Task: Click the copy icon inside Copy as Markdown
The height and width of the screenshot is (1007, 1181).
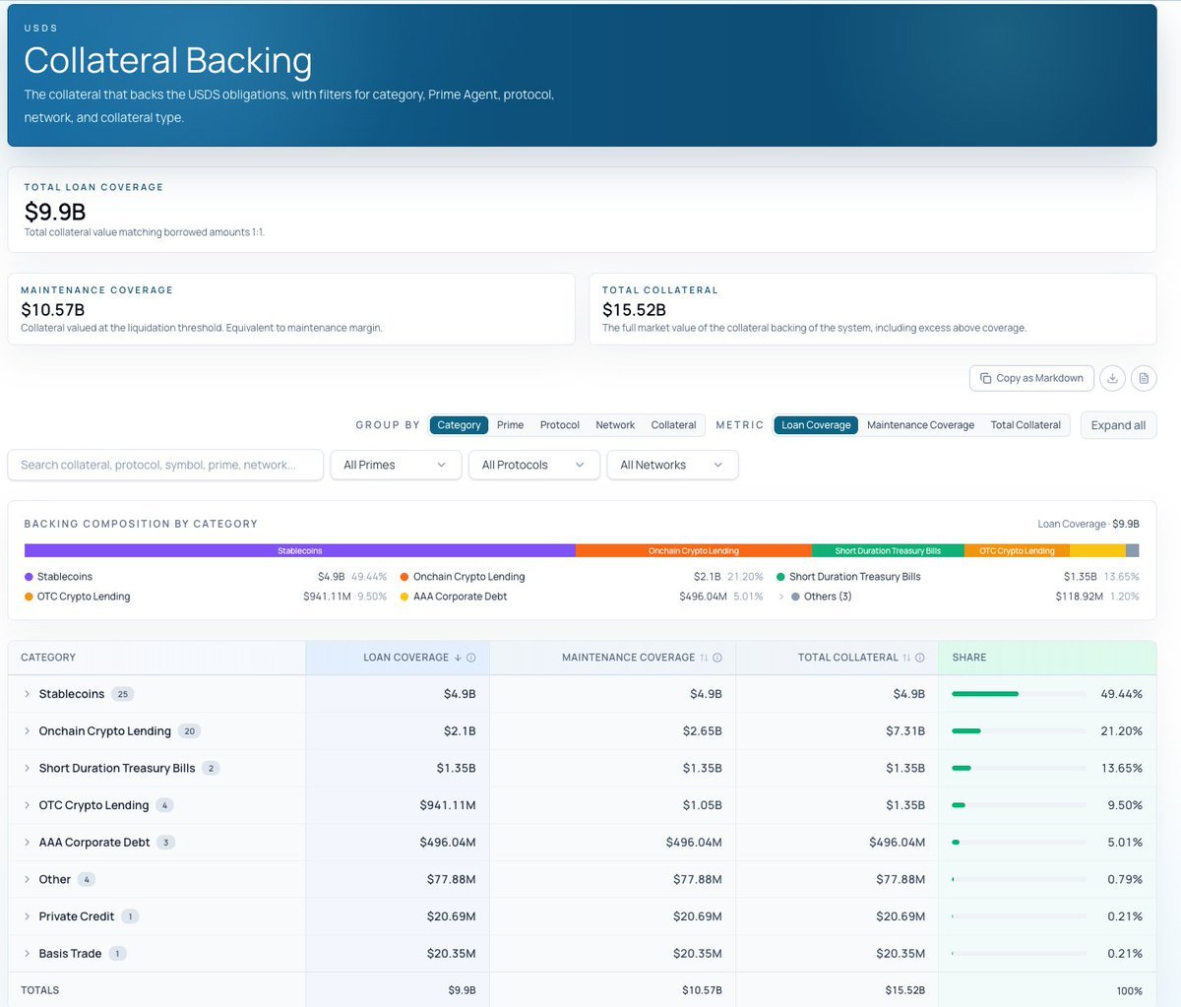Action: (985, 378)
